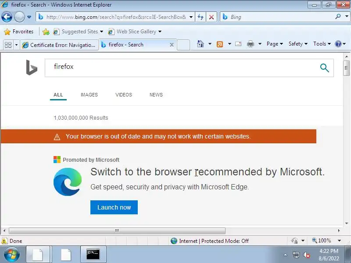Open the 100% zoom level control

tap(322, 241)
